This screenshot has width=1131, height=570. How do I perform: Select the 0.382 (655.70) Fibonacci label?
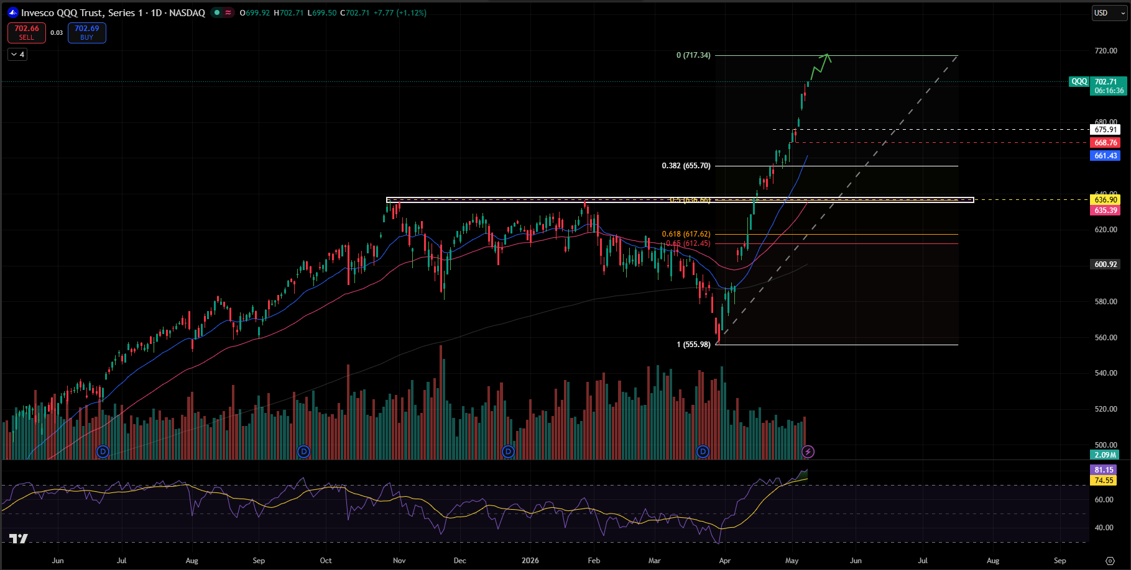click(x=686, y=166)
